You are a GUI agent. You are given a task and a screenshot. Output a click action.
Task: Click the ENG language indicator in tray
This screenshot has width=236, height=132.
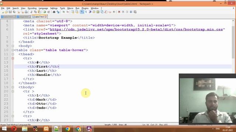click(218, 129)
